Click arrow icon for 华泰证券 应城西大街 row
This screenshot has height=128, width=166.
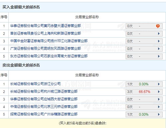point(159,99)
